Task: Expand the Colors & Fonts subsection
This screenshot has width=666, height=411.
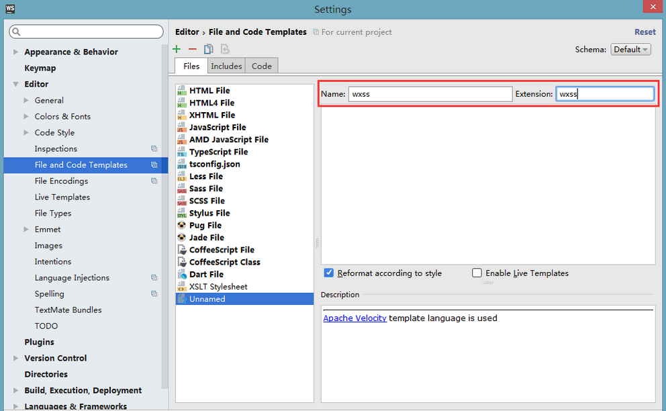Action: coord(26,116)
